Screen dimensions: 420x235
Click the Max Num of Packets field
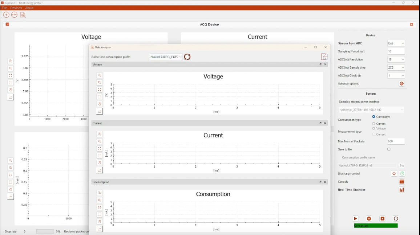[x=396, y=141]
